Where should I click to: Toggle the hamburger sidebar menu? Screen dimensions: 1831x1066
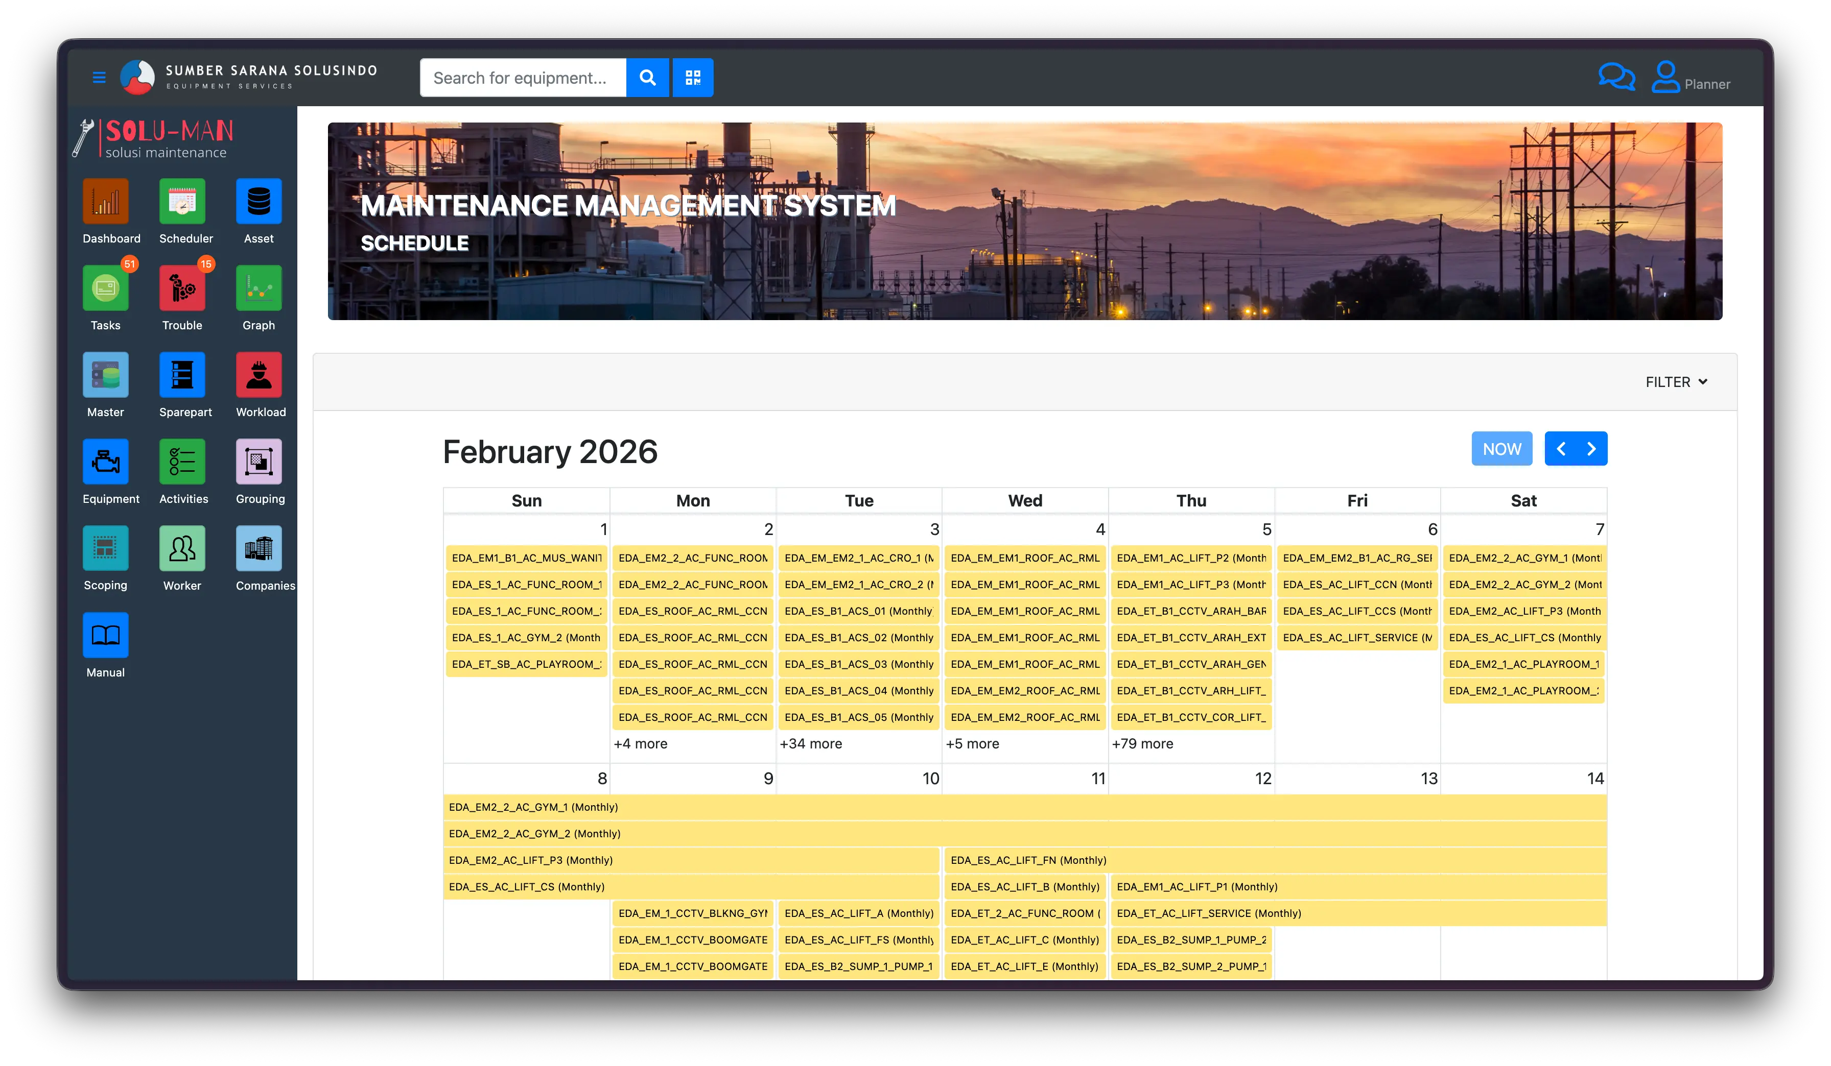tap(100, 77)
